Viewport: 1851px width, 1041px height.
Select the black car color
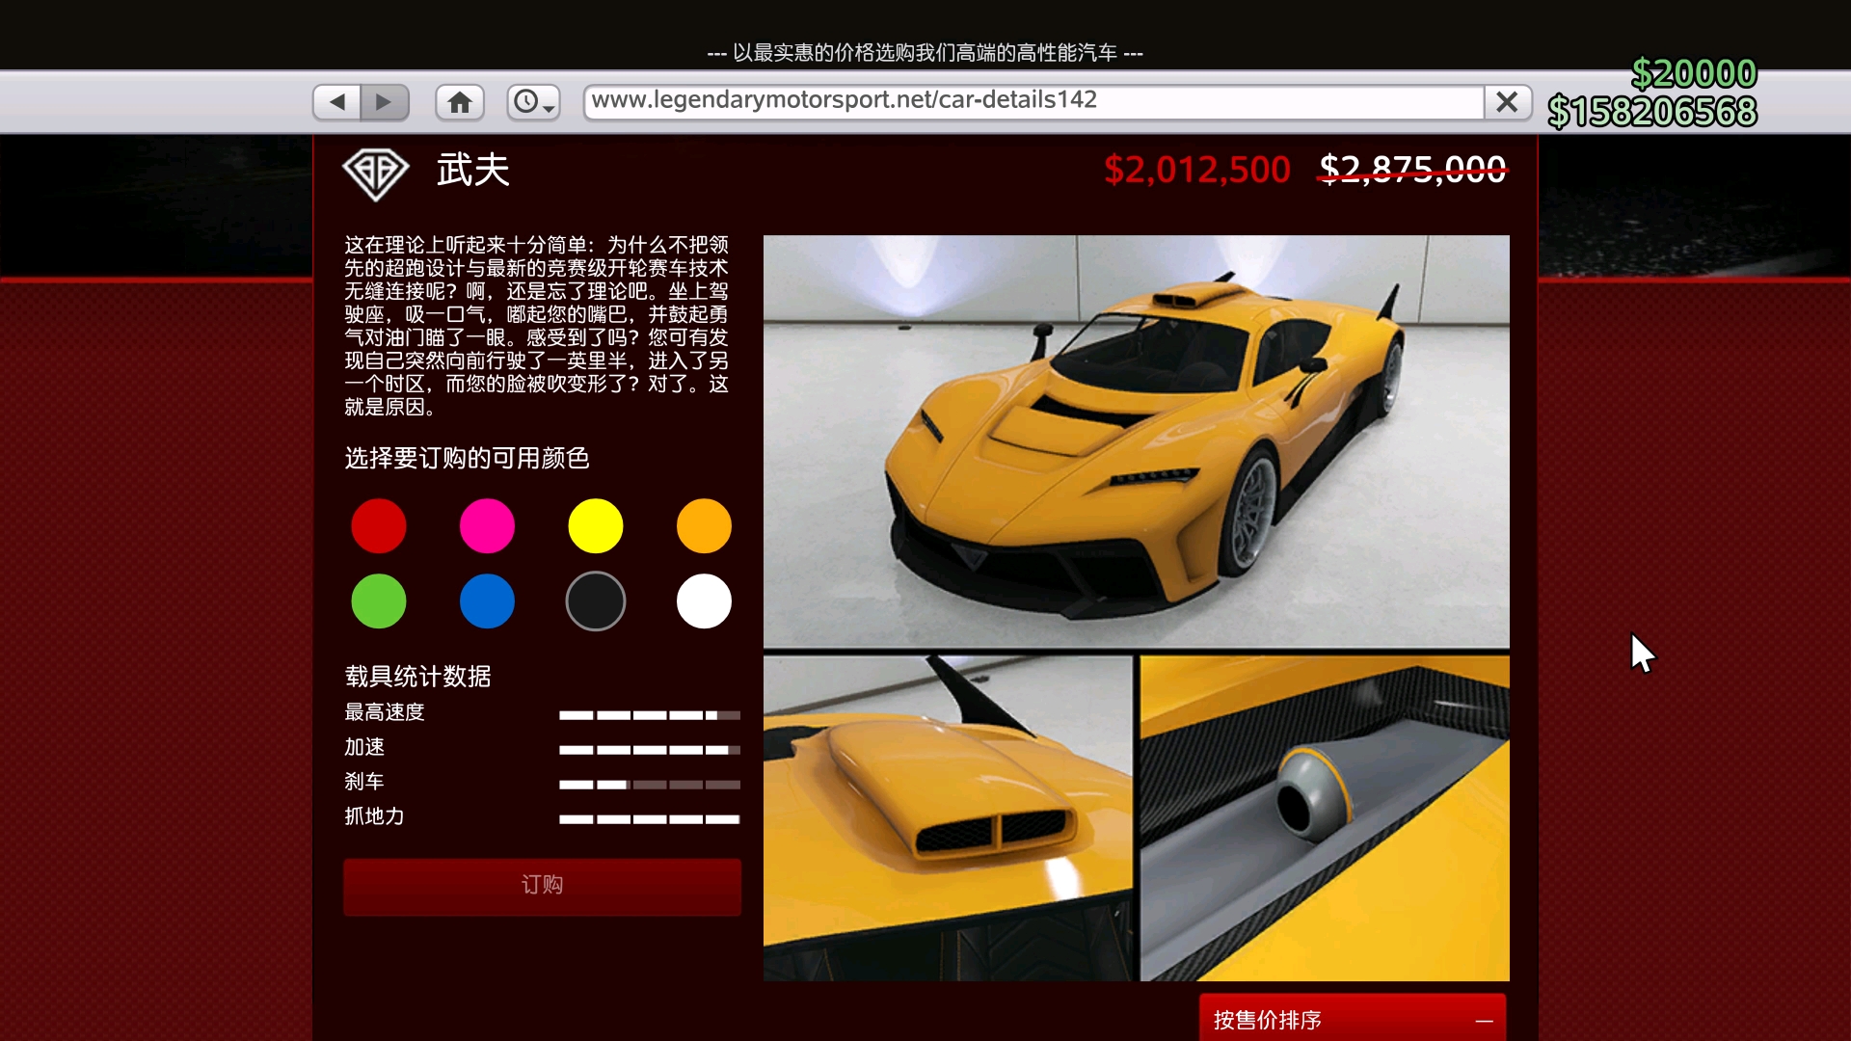596,601
